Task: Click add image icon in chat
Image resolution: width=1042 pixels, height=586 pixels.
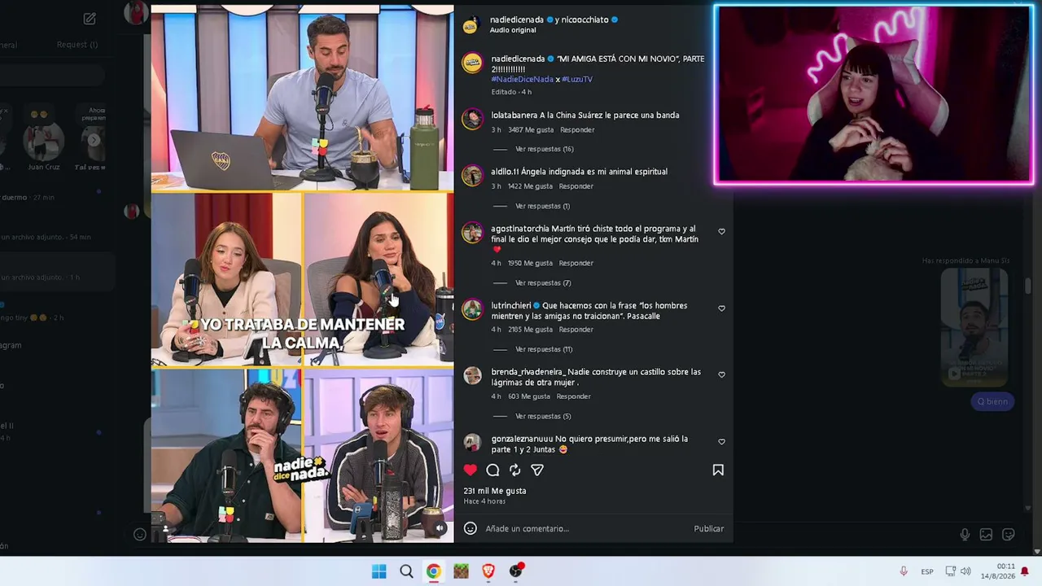Action: click(x=986, y=535)
